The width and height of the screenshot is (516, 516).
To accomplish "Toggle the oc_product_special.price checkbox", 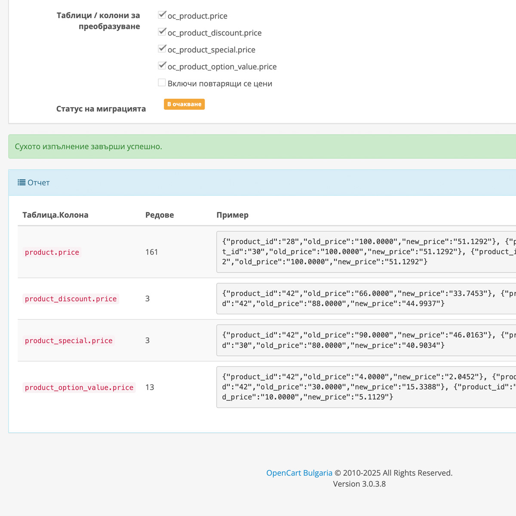I will point(162,49).
